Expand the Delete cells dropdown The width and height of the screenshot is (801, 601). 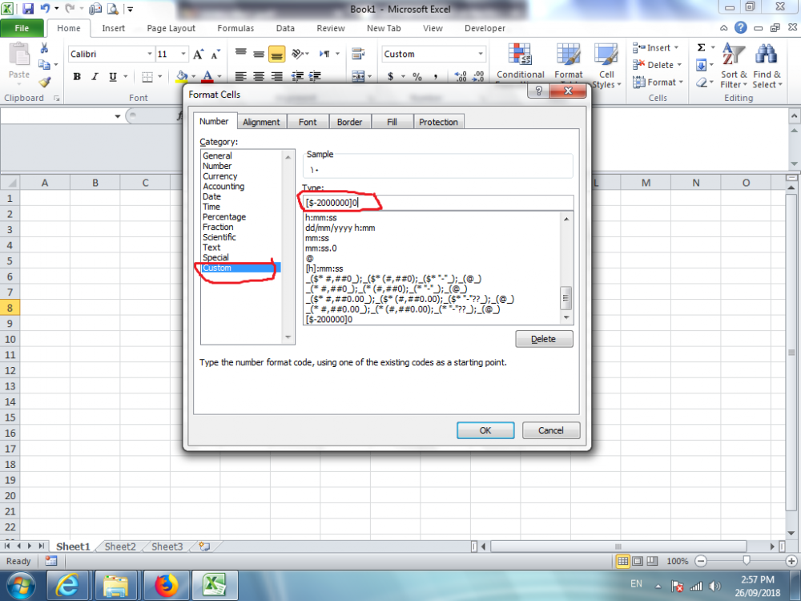679,65
